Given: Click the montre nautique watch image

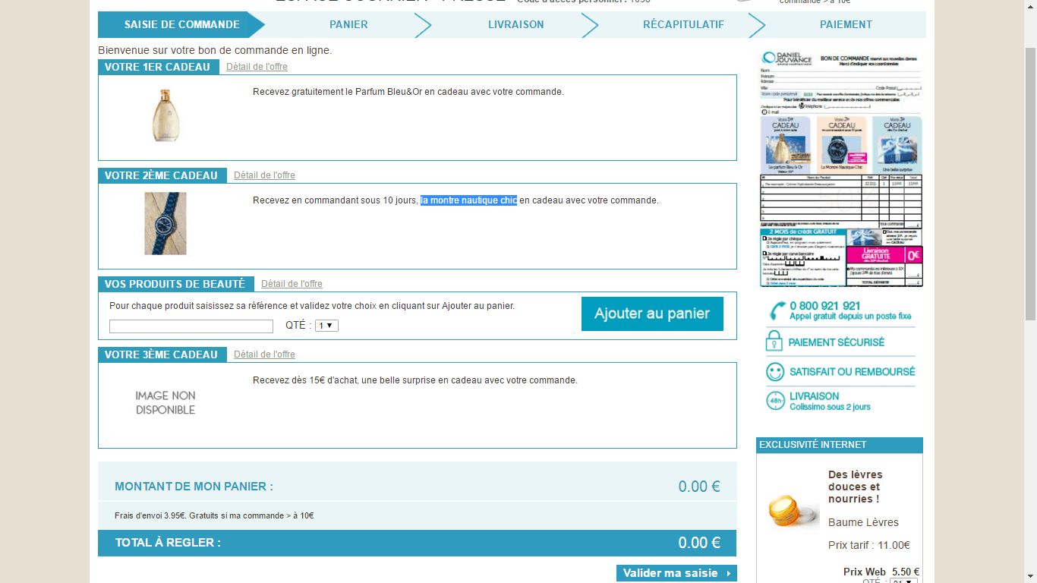Looking at the screenshot, I should [x=165, y=223].
